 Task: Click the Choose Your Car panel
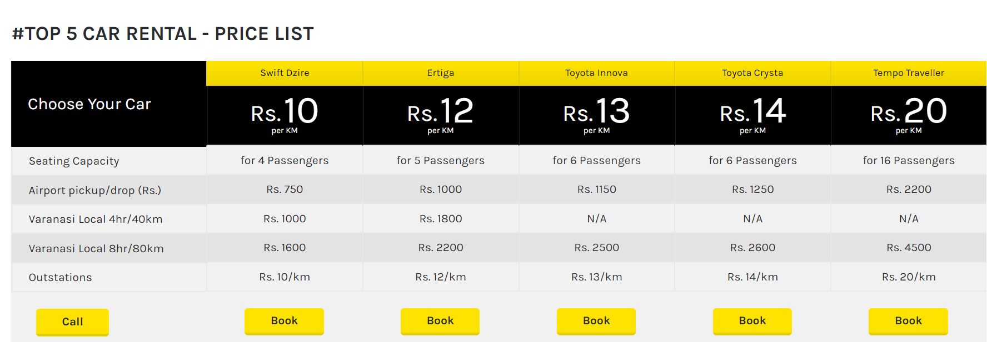click(x=90, y=104)
